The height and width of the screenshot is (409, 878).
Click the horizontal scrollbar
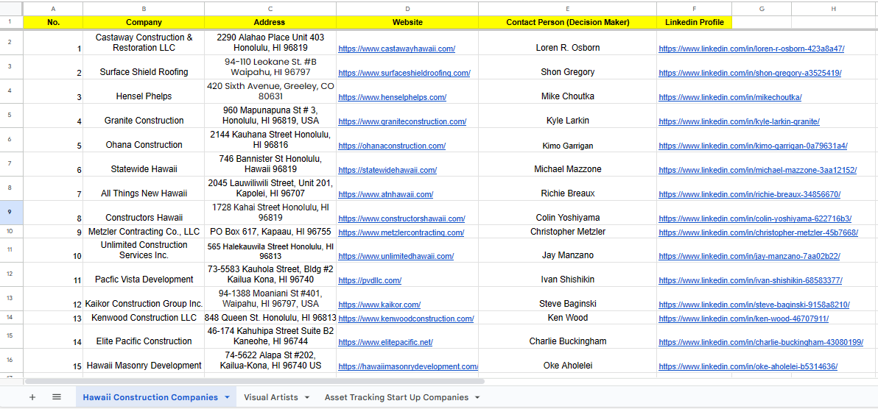pyautogui.click(x=254, y=381)
